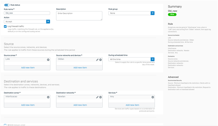Remove Interlicacao from Destination zones

tap(48, 97)
